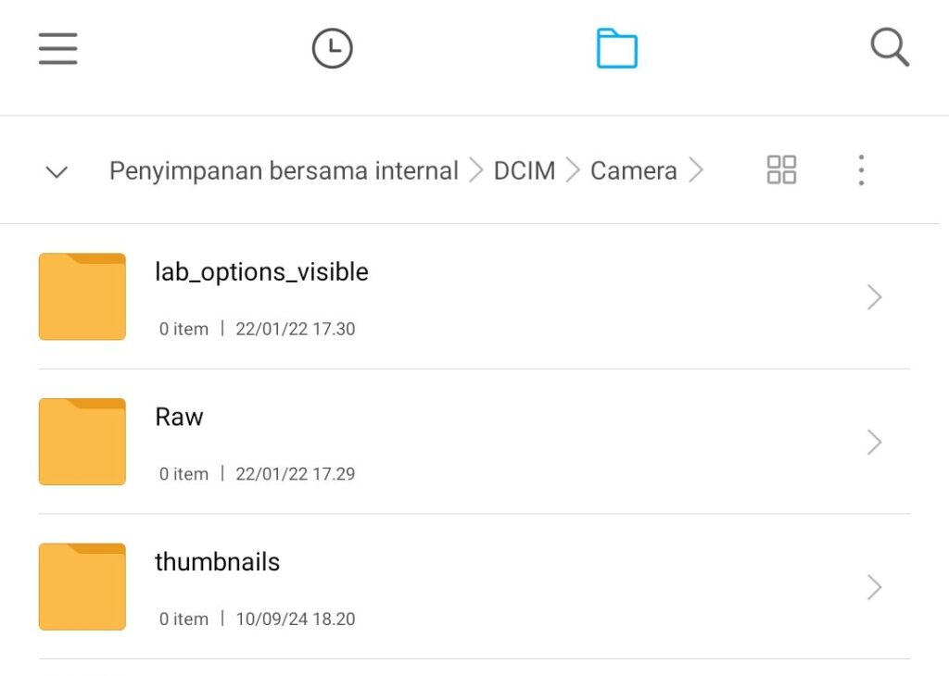949x676 pixels.
Task: Open the three-dot more options menu
Action: (x=861, y=170)
